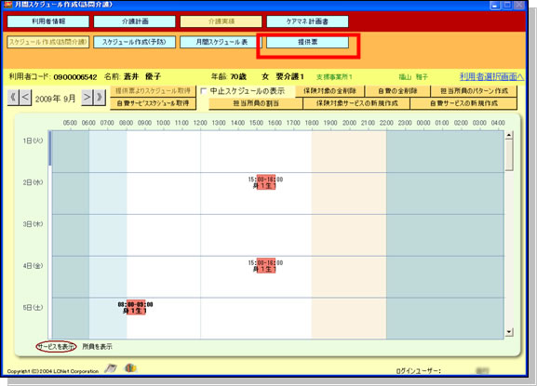This screenshot has height=386, width=537.
Task: Click the vertical scrollbar thumb
Action: point(509,155)
